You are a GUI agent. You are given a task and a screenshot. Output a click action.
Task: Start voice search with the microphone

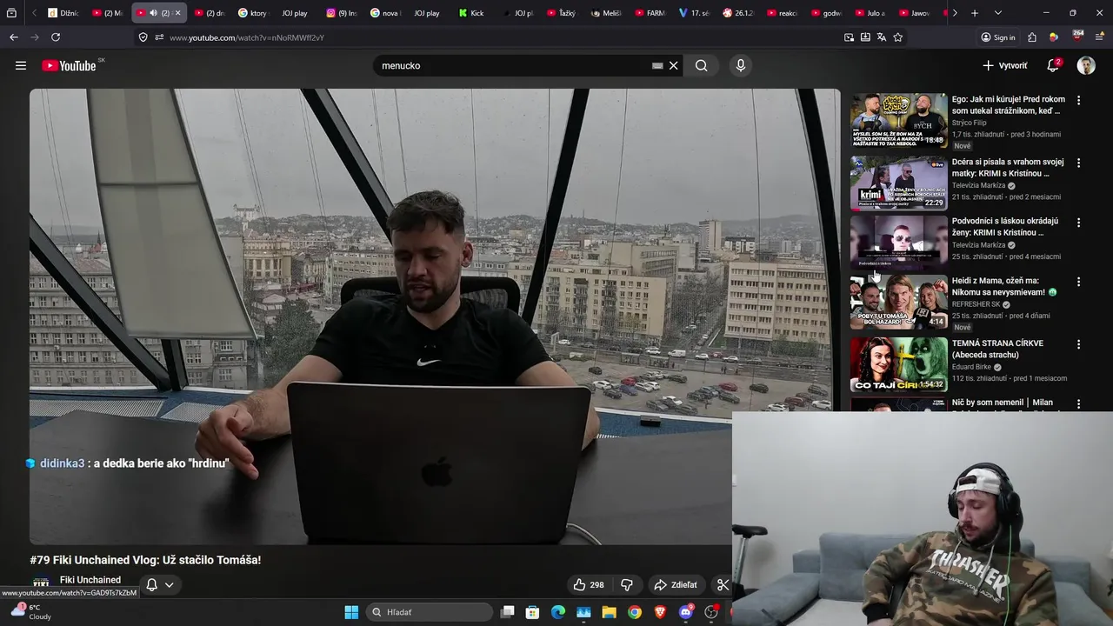point(740,65)
